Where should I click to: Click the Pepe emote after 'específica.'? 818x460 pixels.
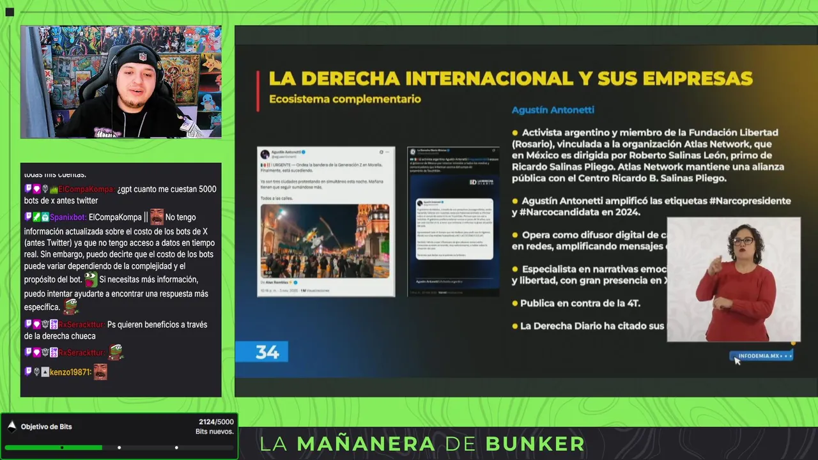coord(70,307)
